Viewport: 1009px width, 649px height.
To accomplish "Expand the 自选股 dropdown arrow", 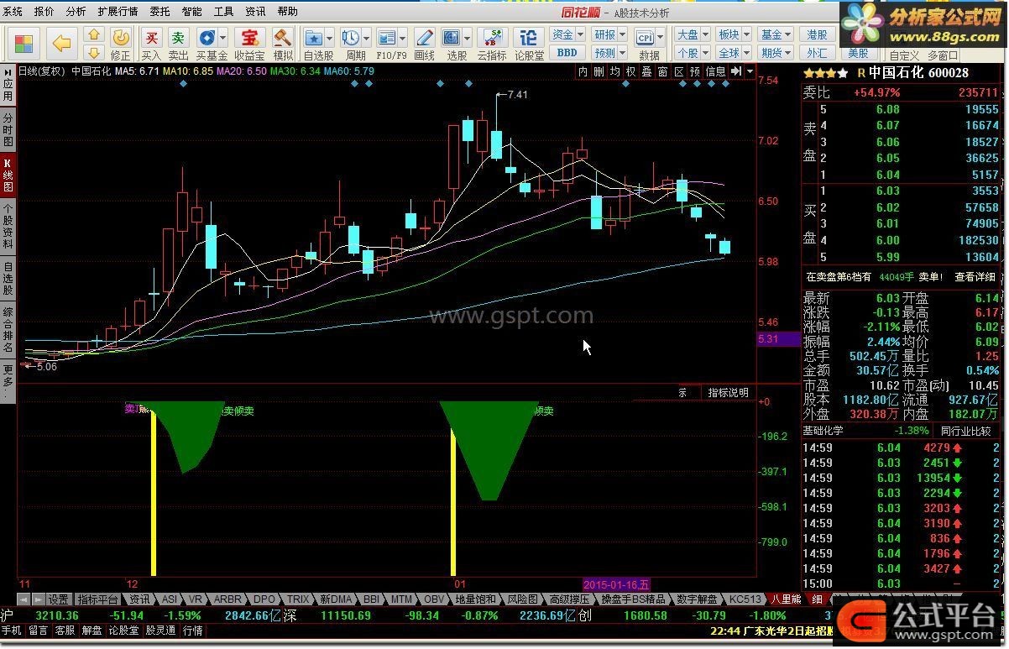I will tap(330, 38).
